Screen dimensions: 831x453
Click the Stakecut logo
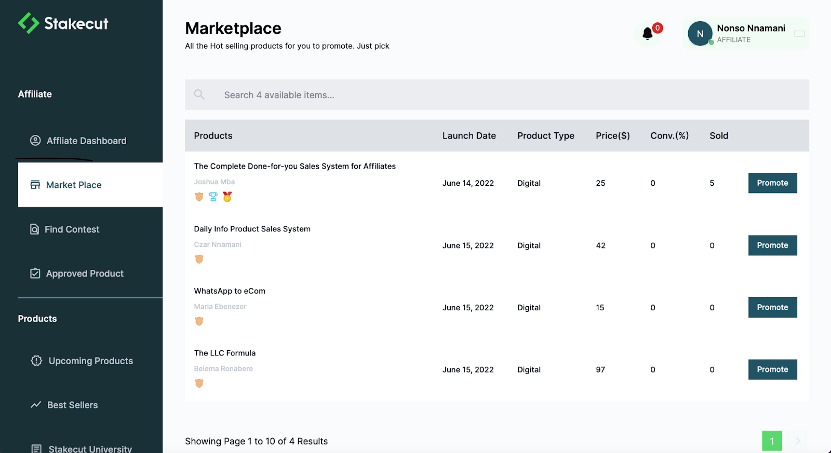pos(63,23)
